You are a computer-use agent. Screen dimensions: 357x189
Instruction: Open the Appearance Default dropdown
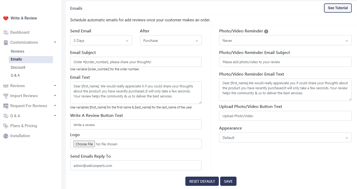(285, 138)
